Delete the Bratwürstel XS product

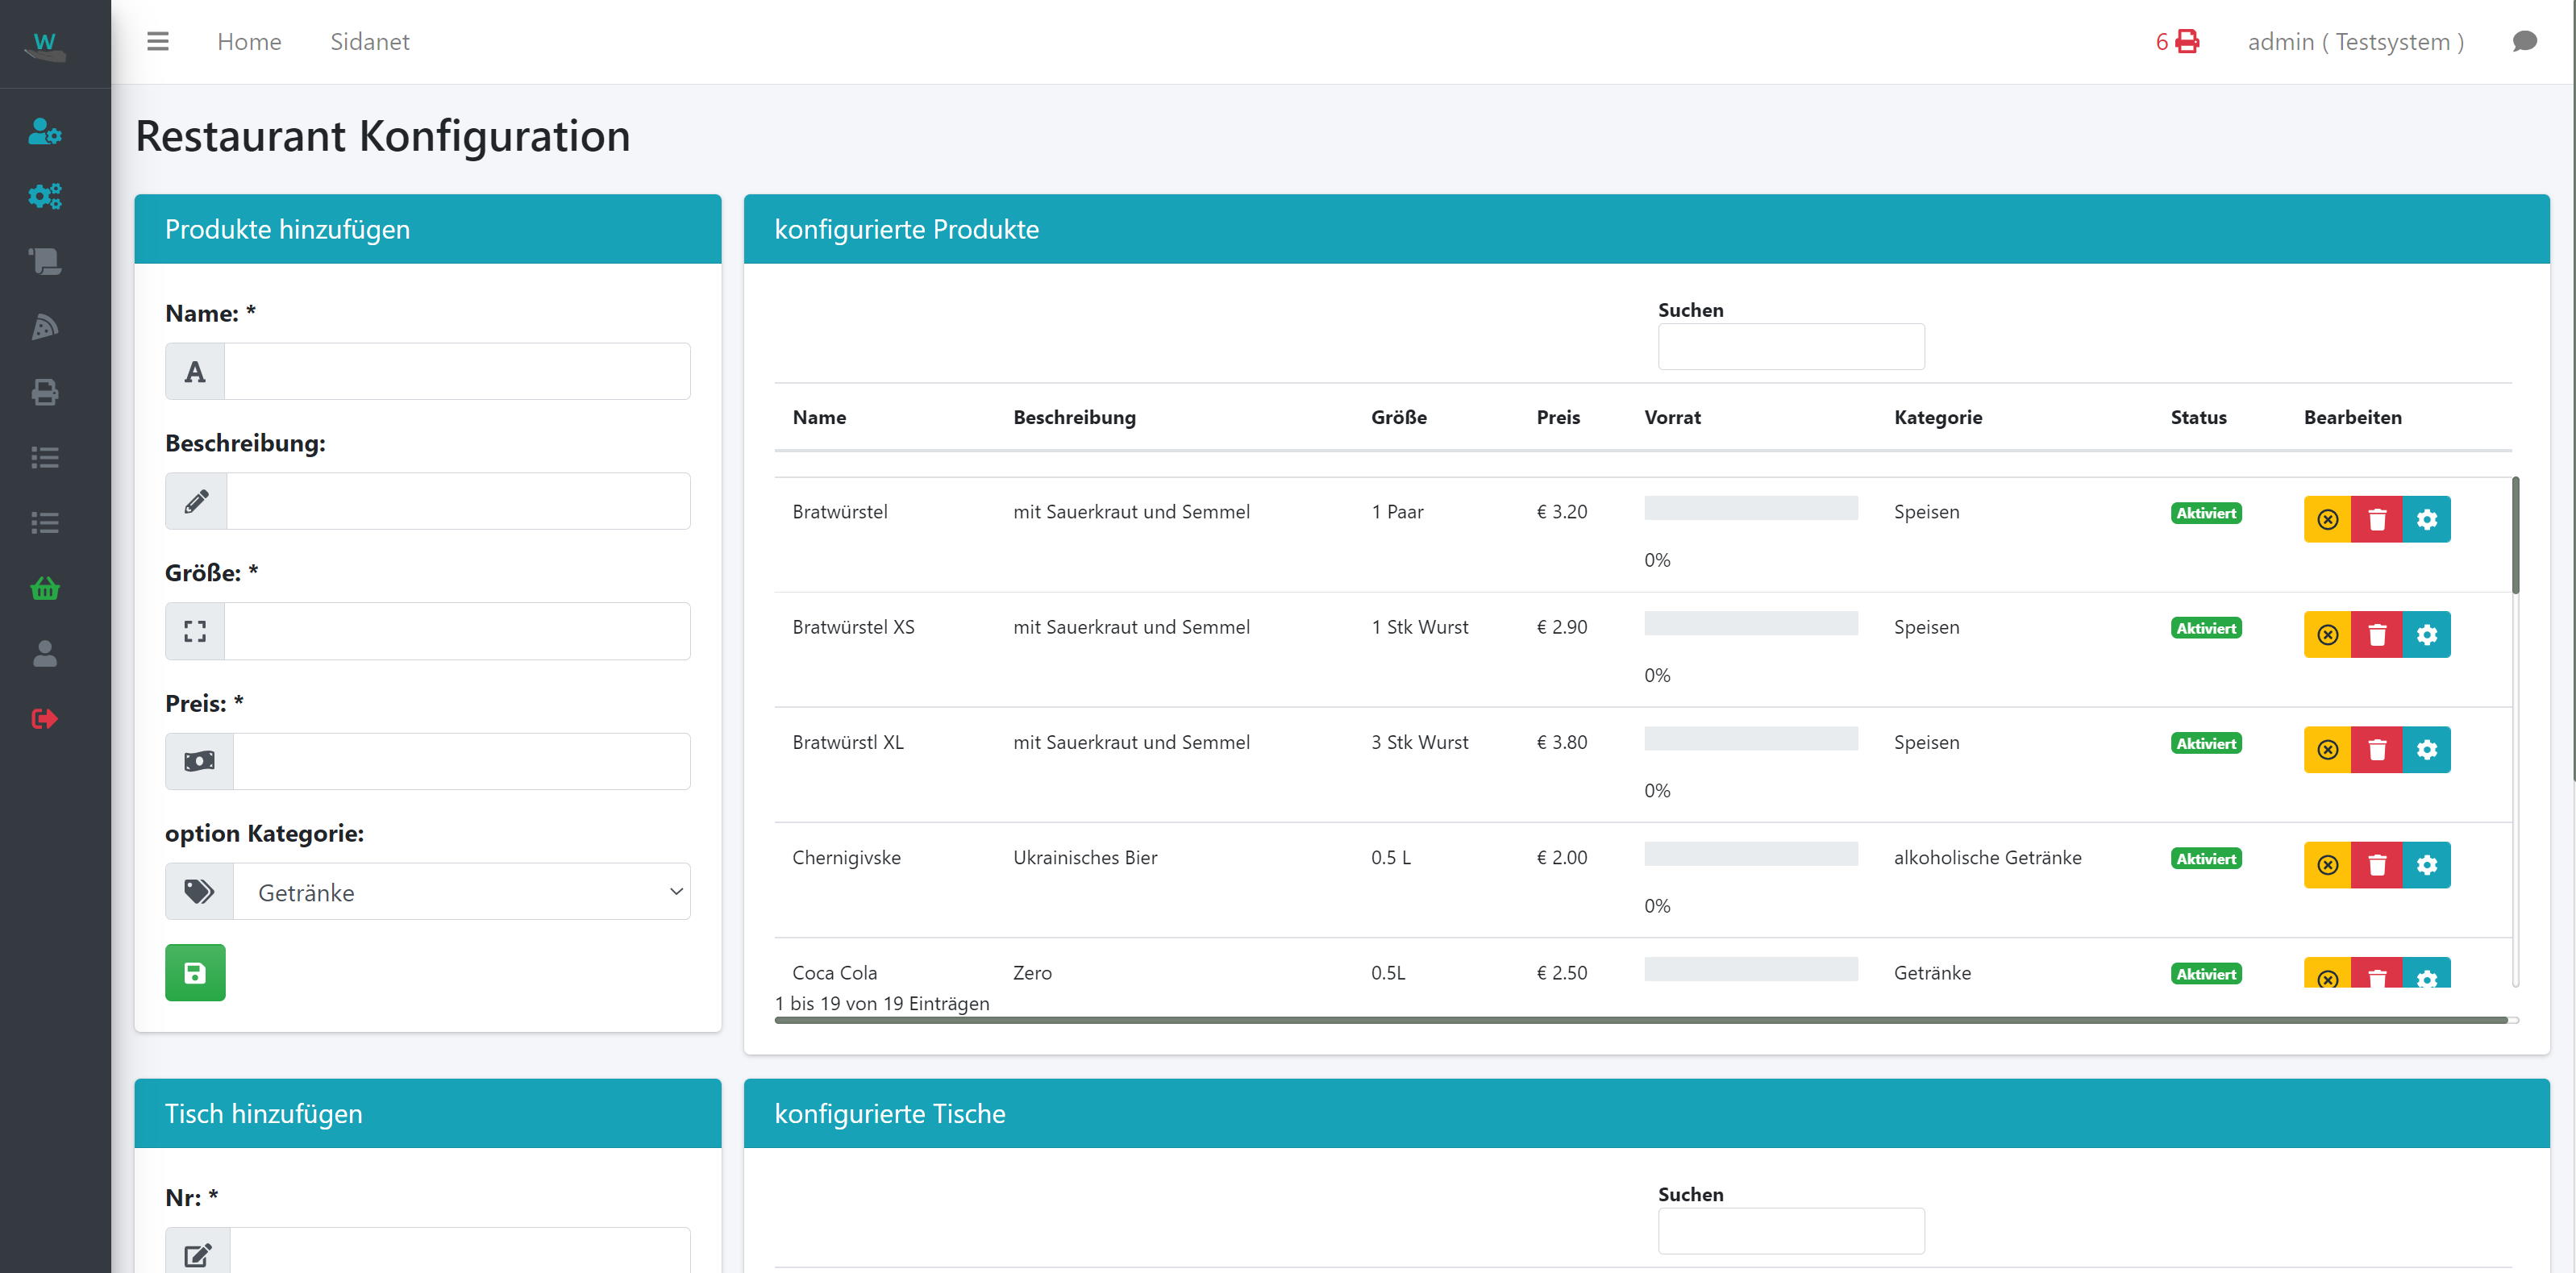(2377, 634)
